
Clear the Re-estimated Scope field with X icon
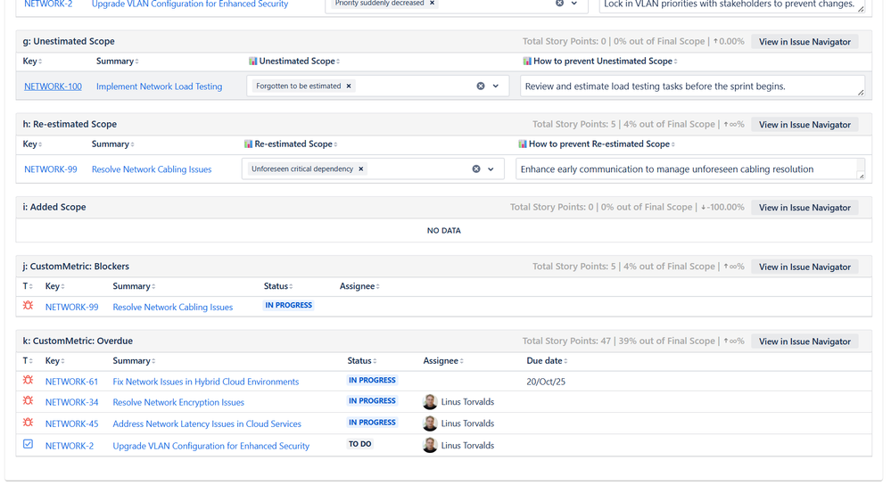[476, 169]
